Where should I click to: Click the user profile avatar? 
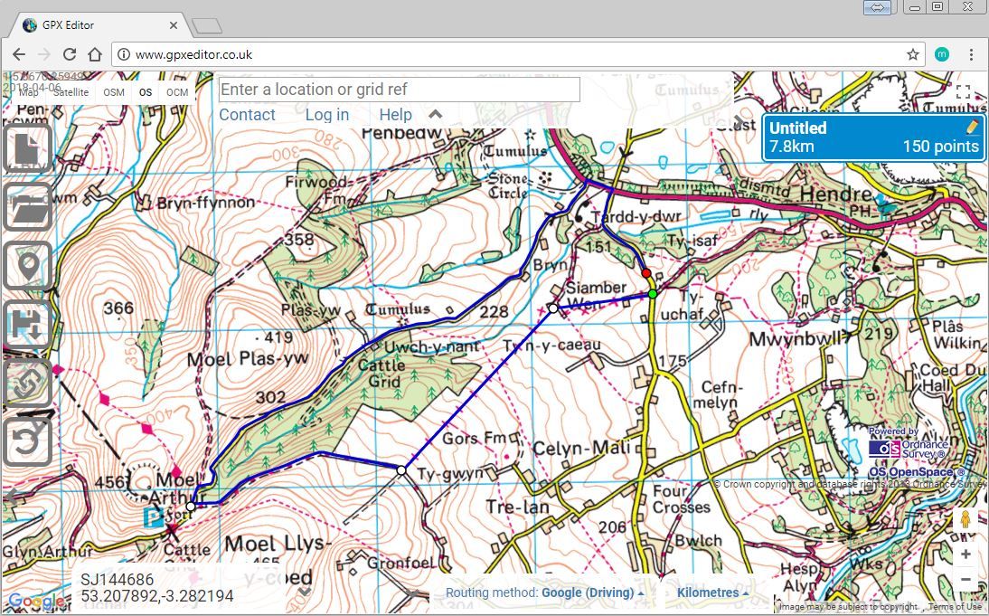pos(942,54)
